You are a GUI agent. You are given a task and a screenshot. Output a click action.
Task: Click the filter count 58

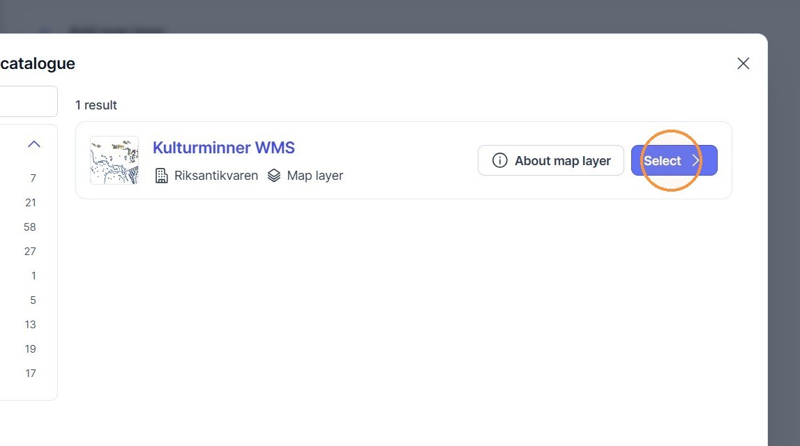click(29, 226)
